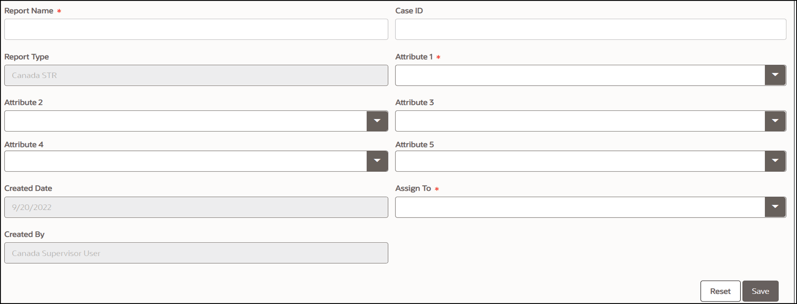
Task: Select the Attribute 4 value box
Action: (x=182, y=161)
